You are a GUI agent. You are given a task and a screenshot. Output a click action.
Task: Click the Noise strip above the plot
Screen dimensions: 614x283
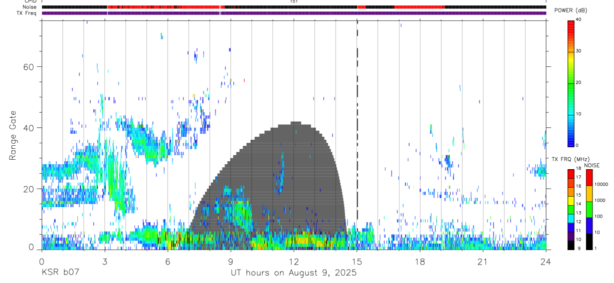coord(294,7)
